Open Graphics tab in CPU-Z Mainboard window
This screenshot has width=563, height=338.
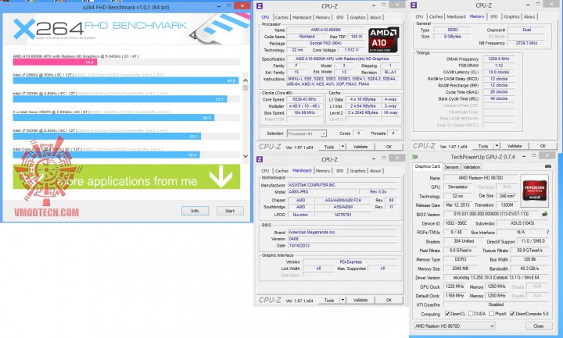tap(357, 171)
